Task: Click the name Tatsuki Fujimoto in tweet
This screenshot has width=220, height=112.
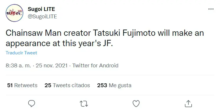Action: click(124, 33)
